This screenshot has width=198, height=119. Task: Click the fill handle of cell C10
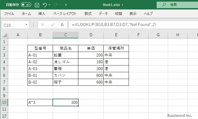[78, 106]
